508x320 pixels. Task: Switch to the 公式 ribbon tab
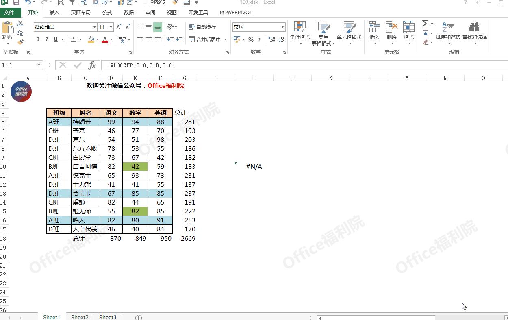coord(107,12)
